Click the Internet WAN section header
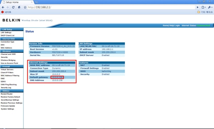 [12, 39]
